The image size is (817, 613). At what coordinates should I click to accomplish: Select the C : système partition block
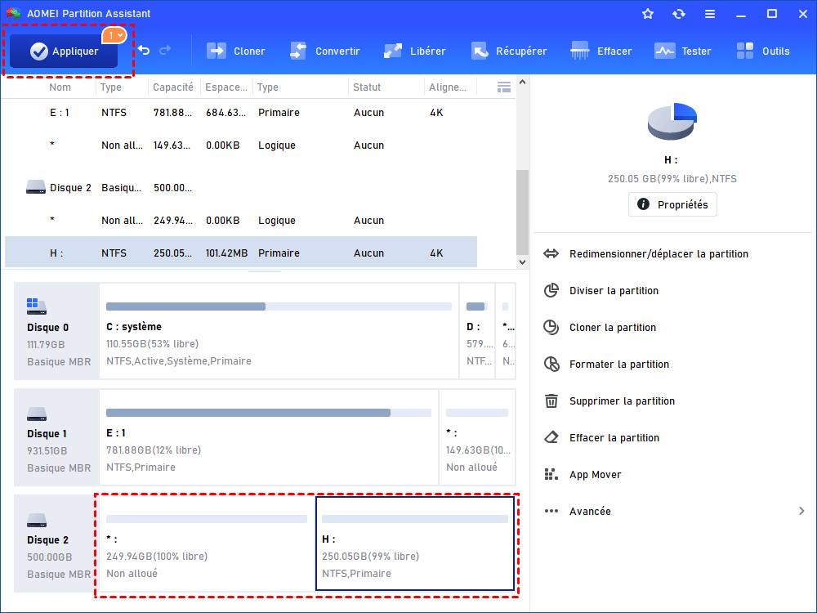[x=279, y=331]
